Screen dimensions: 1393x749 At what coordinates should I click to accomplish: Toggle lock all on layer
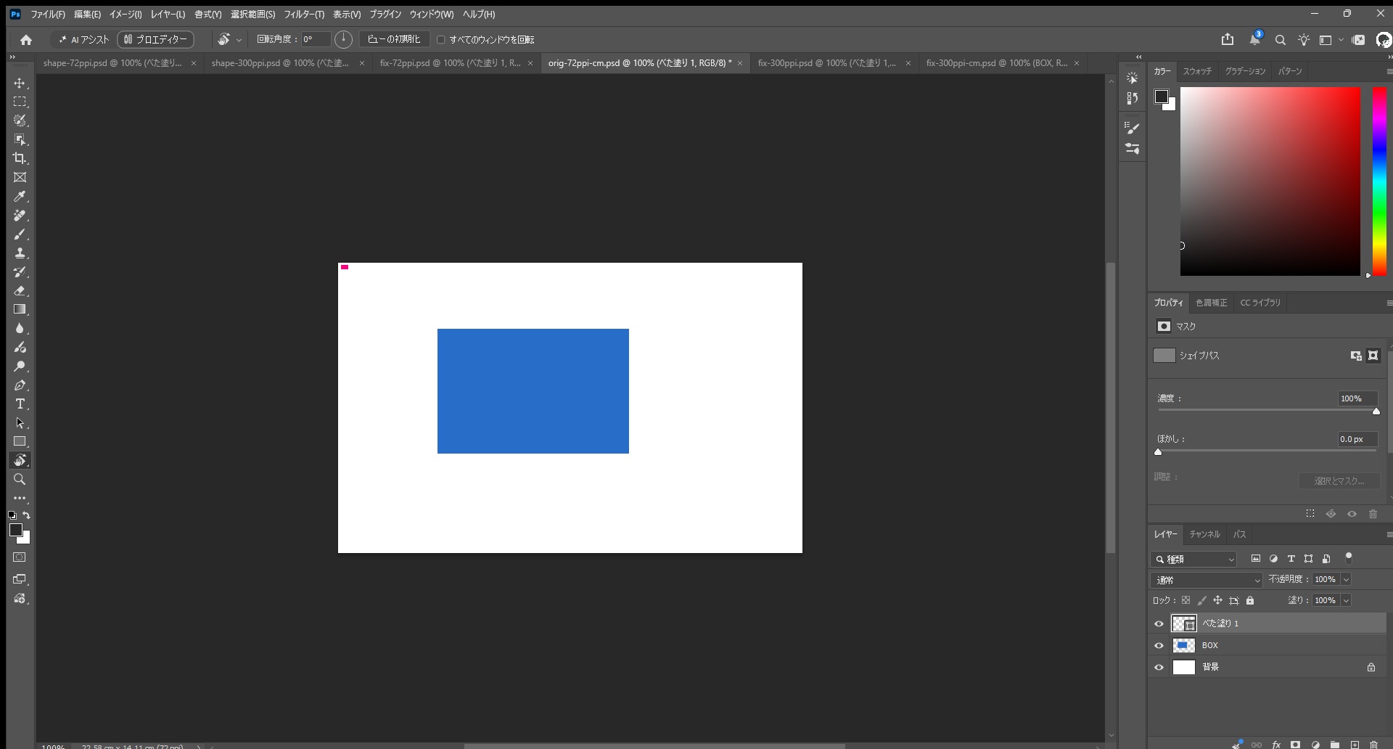tap(1250, 600)
